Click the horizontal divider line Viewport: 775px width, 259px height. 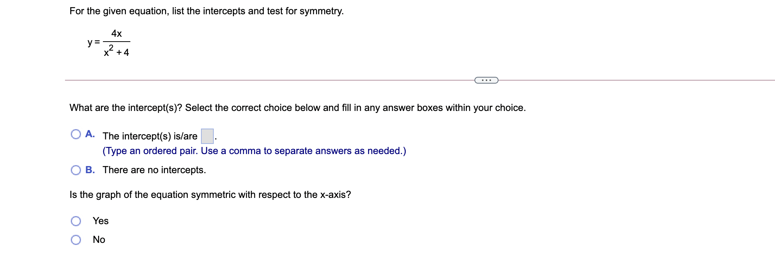click(x=263, y=80)
